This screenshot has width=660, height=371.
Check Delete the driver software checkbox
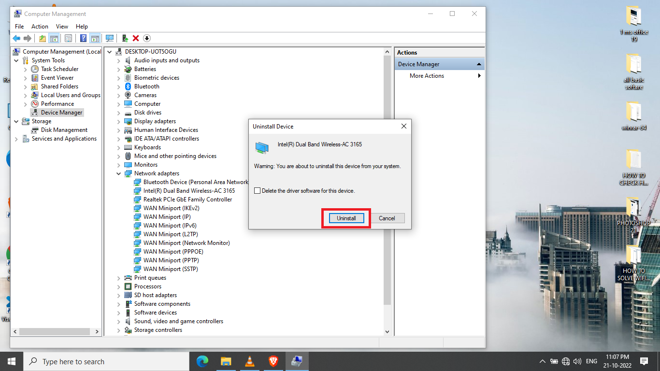point(258,191)
